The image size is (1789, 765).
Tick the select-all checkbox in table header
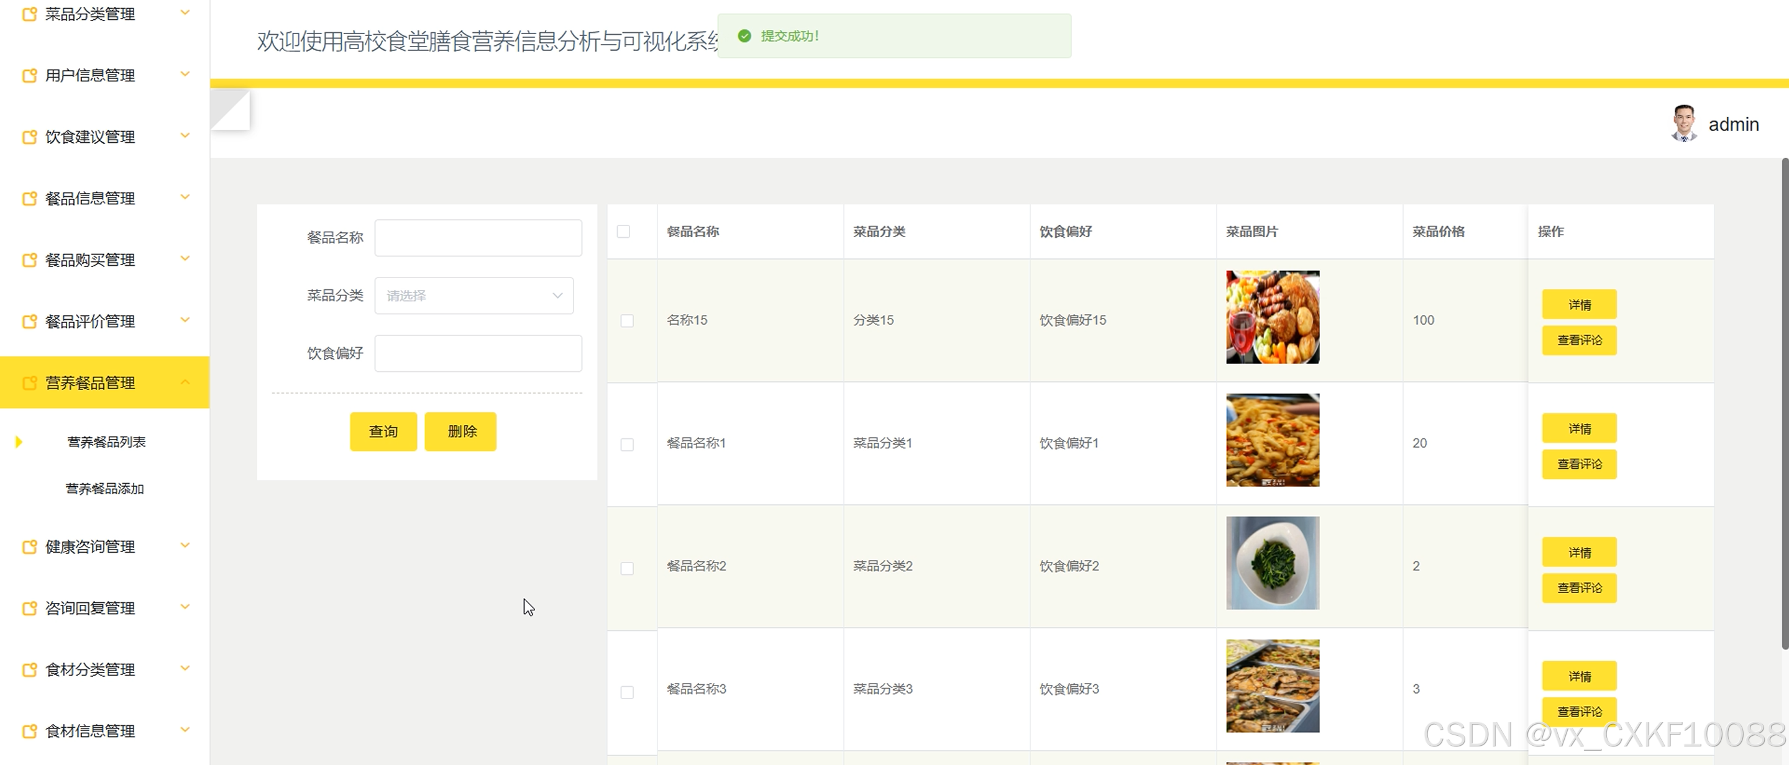[x=624, y=232]
